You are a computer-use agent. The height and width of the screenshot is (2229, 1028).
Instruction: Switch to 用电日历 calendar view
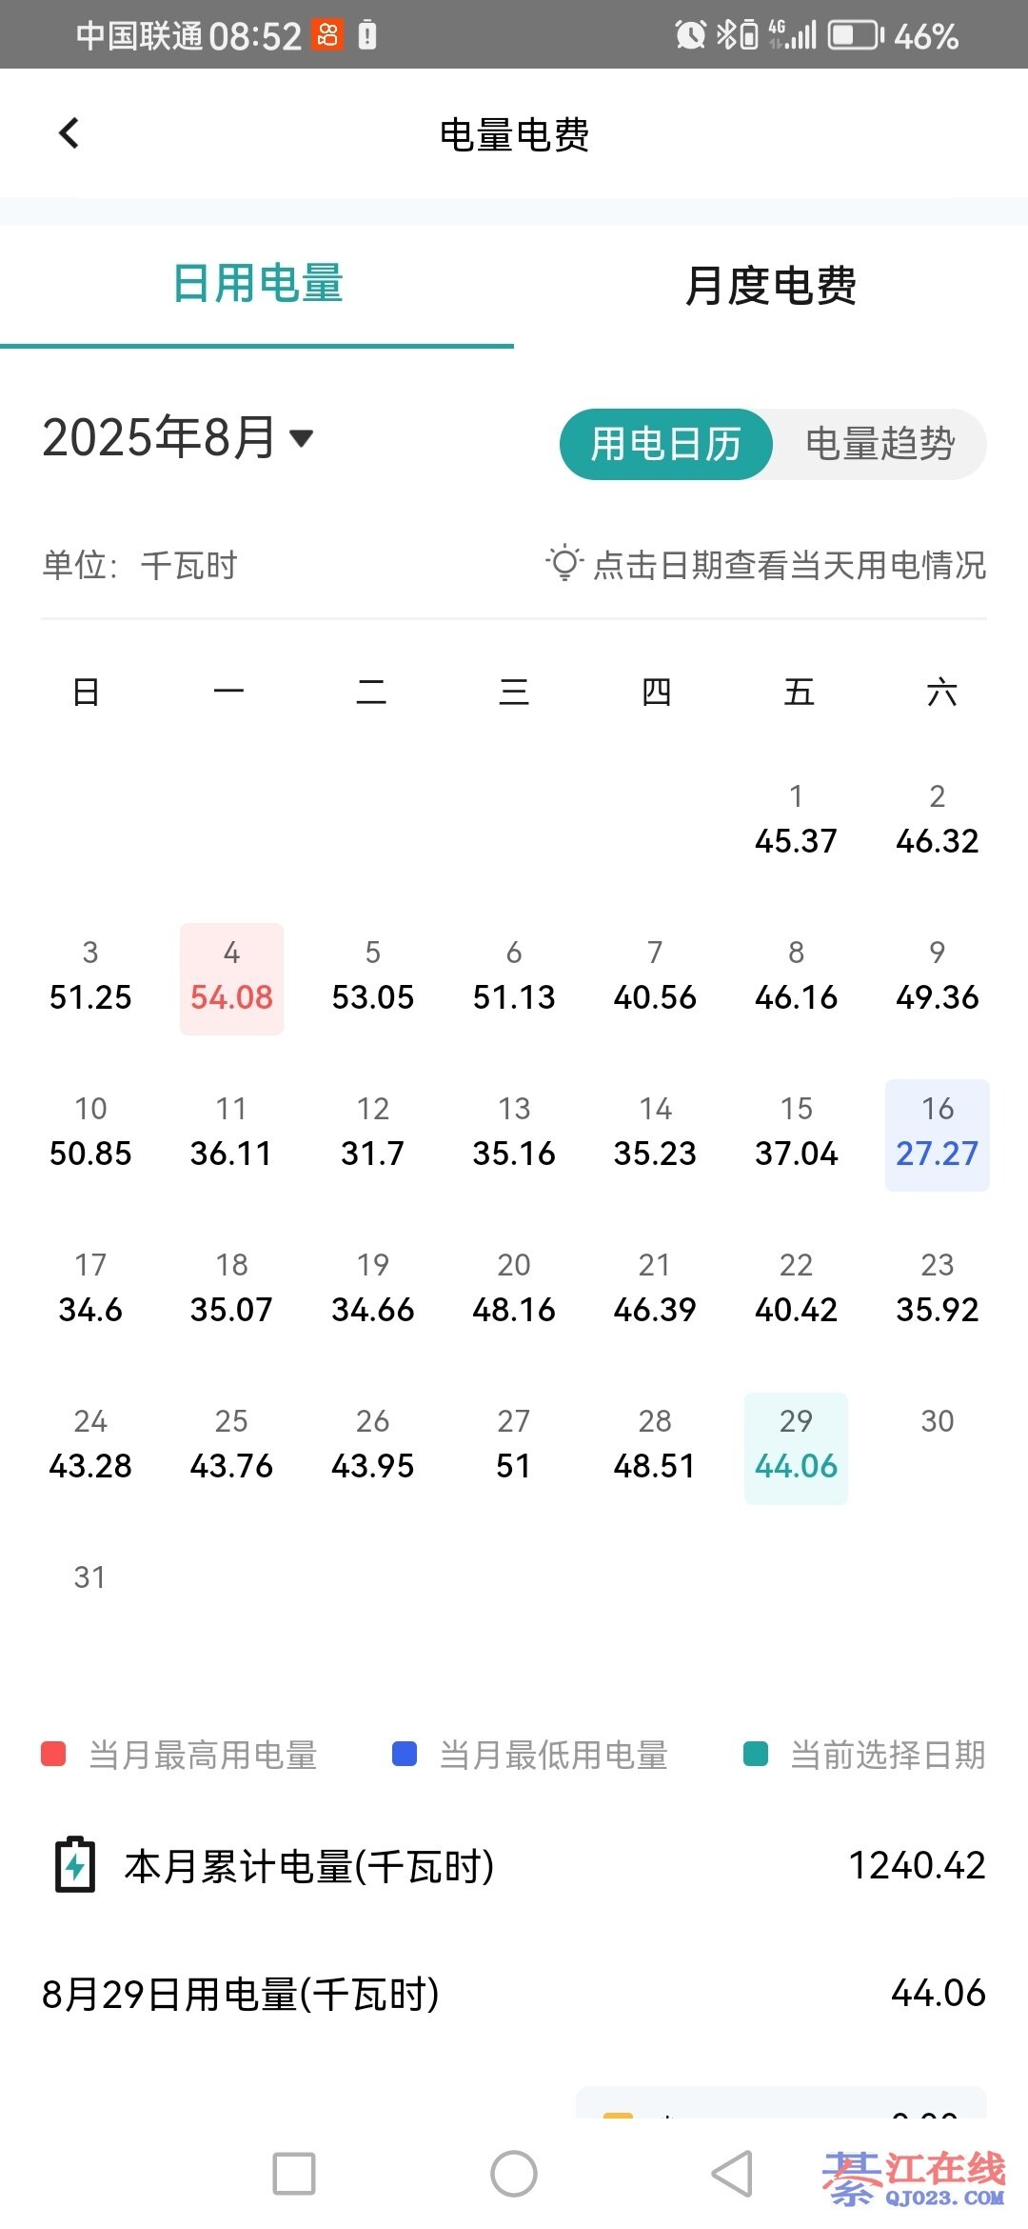[x=665, y=444]
